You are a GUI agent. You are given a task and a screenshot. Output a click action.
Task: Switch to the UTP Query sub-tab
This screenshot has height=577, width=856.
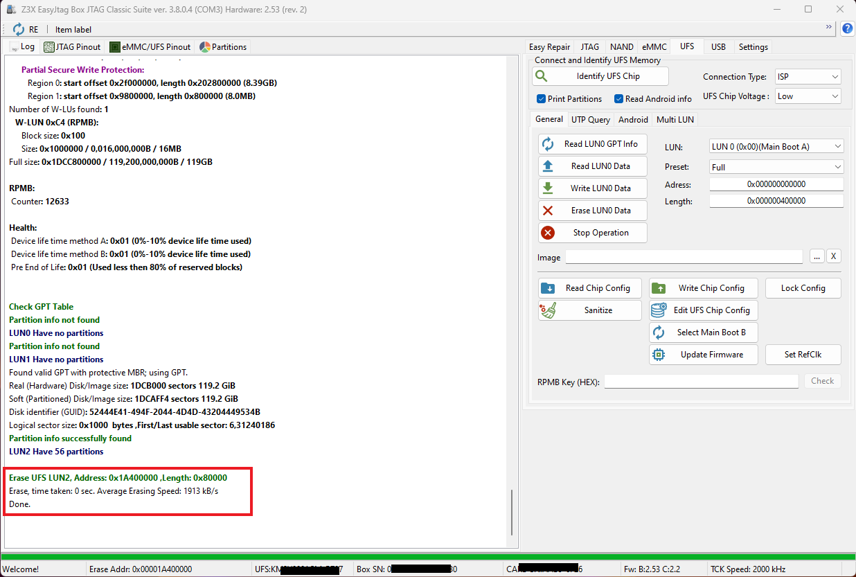591,119
